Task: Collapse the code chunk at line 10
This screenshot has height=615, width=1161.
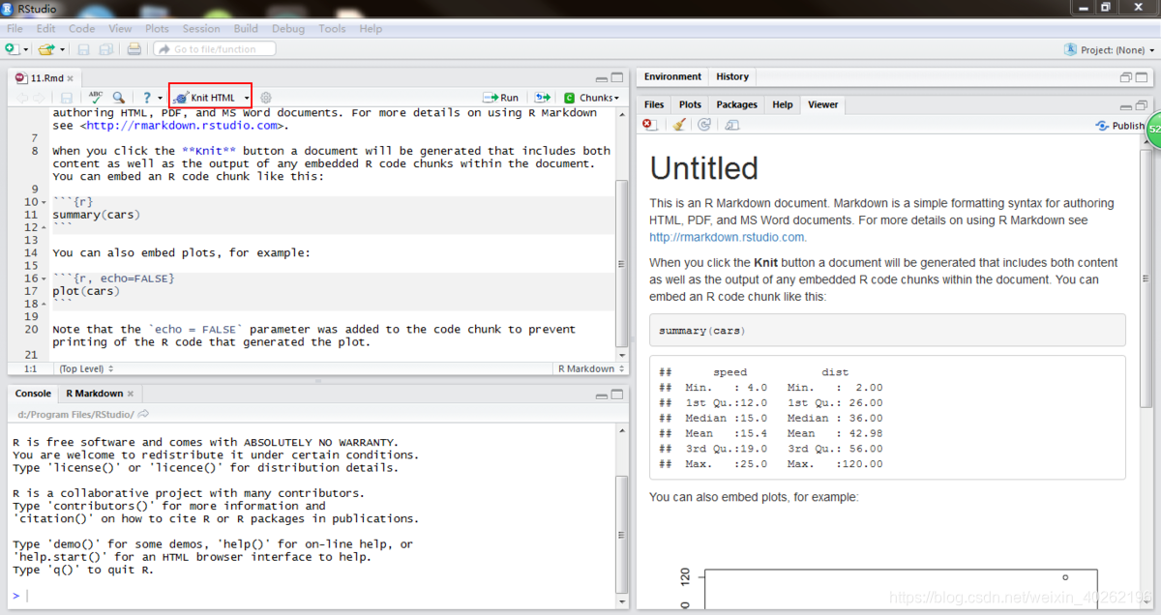Action: 45,202
